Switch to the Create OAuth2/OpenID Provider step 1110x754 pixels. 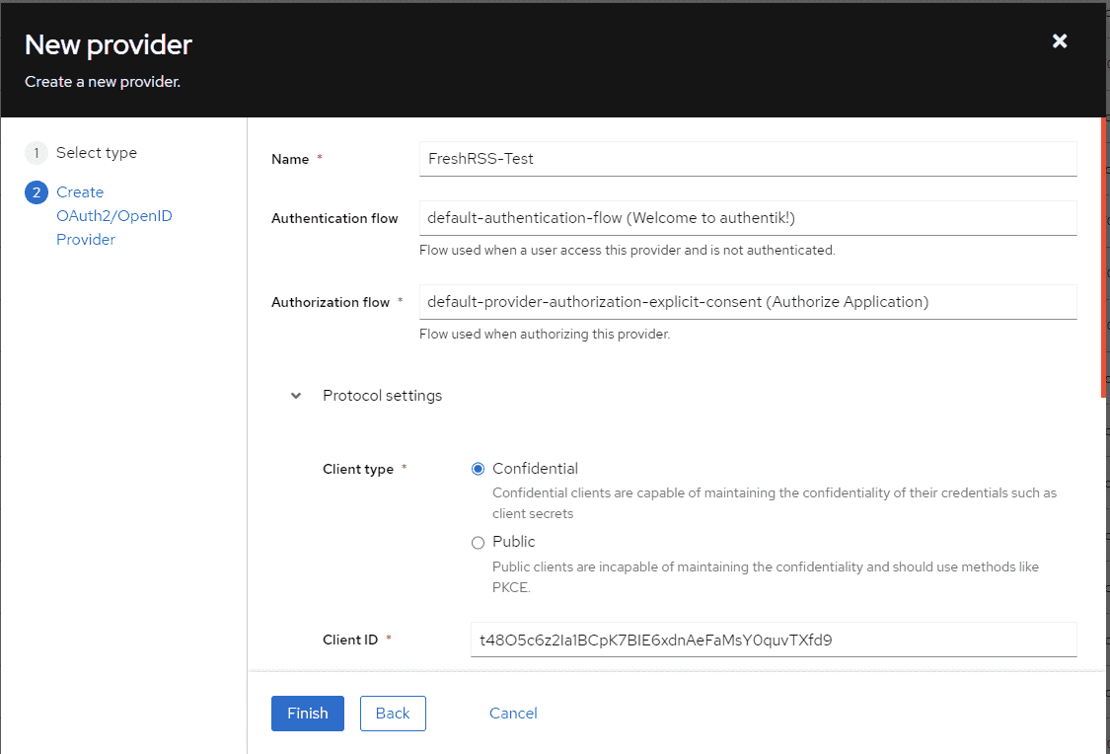pos(113,215)
